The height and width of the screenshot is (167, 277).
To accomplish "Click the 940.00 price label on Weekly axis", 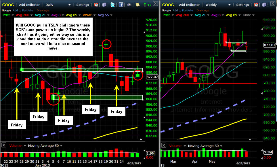I will 269,20.
